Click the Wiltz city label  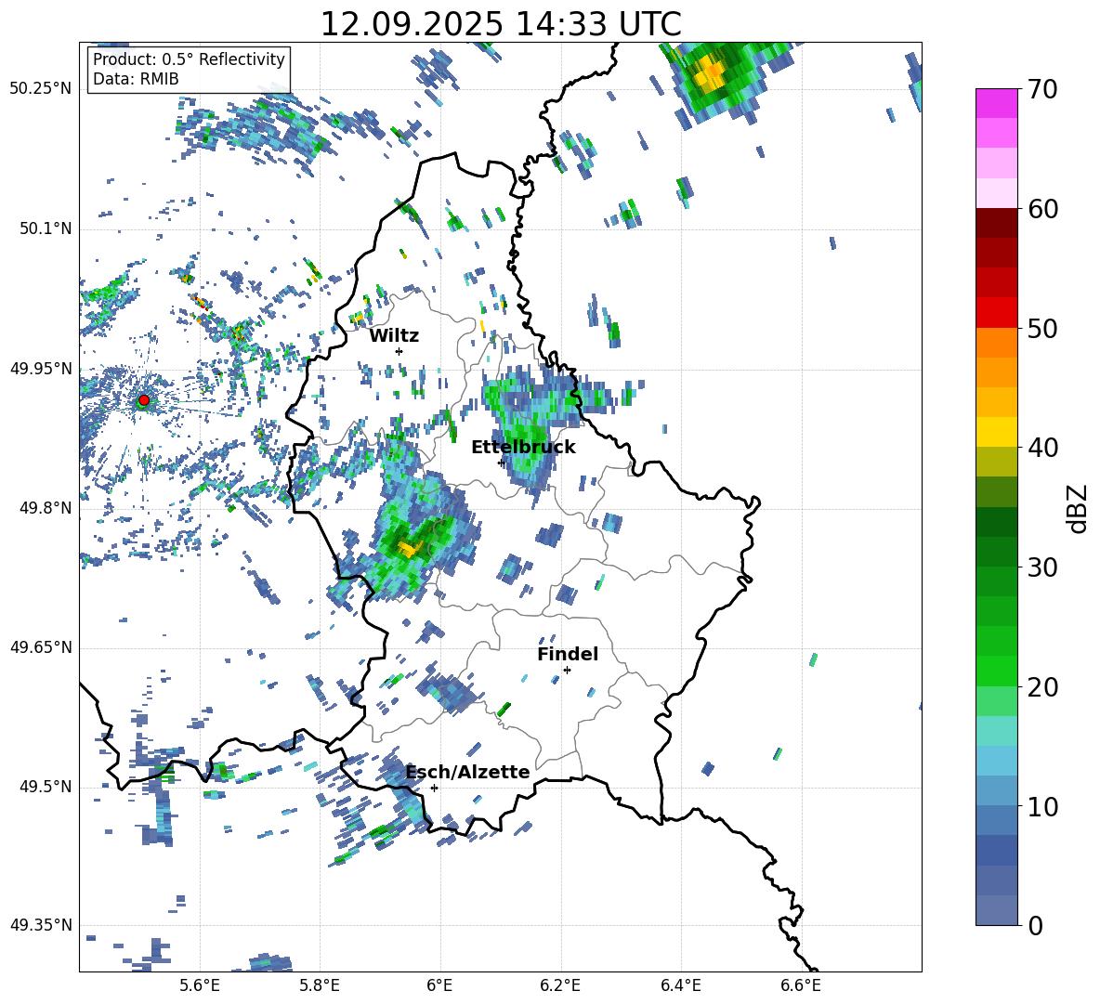tap(394, 336)
